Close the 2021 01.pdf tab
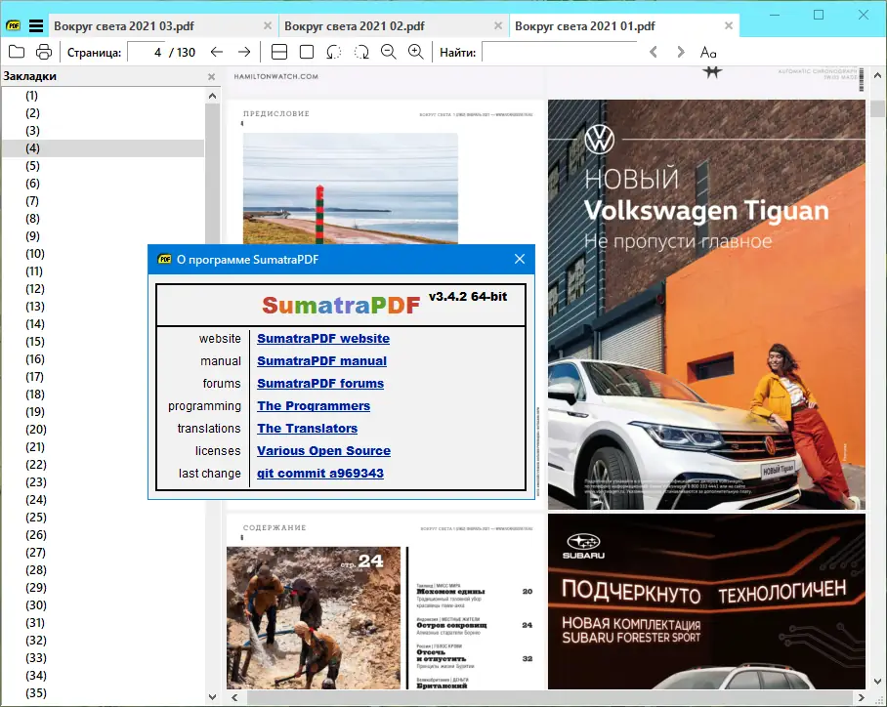Viewport: 887px width, 707px height. pyautogui.click(x=729, y=26)
